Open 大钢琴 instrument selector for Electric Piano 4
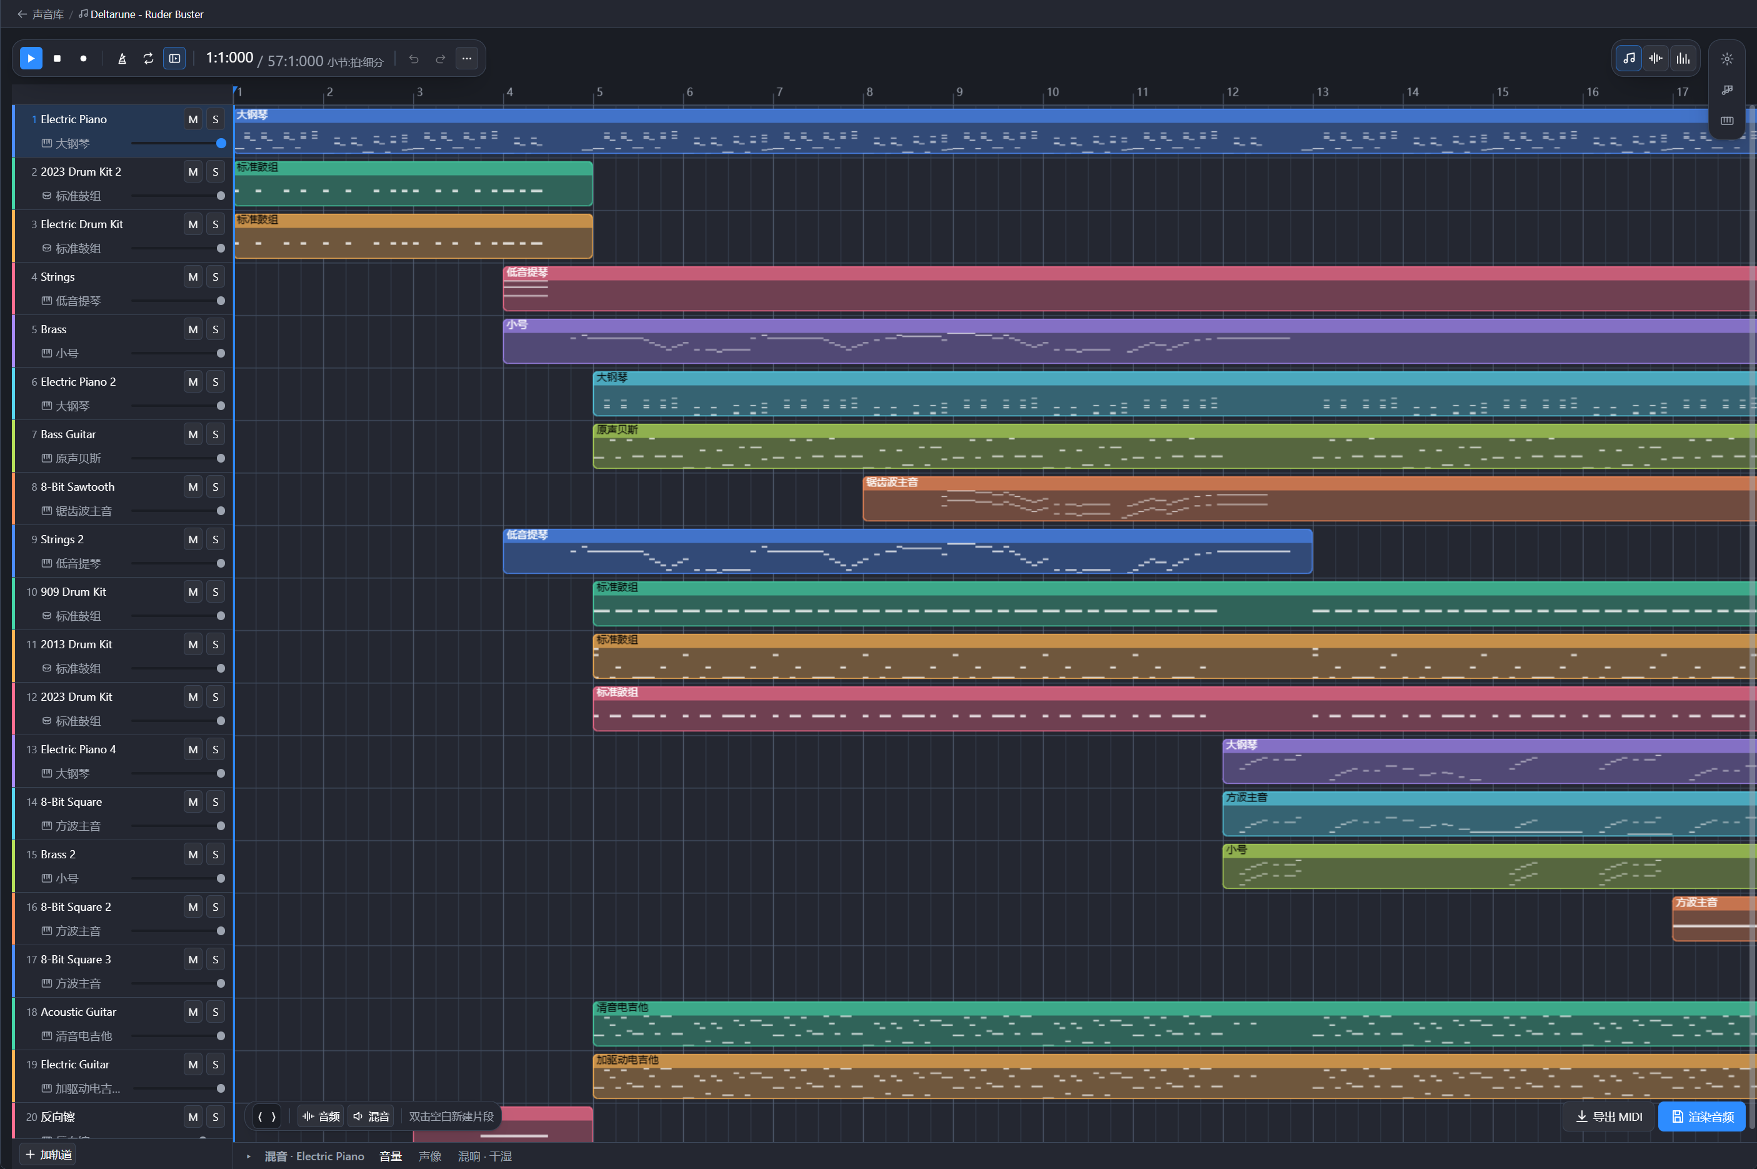Viewport: 1757px width, 1169px height. tap(66, 774)
